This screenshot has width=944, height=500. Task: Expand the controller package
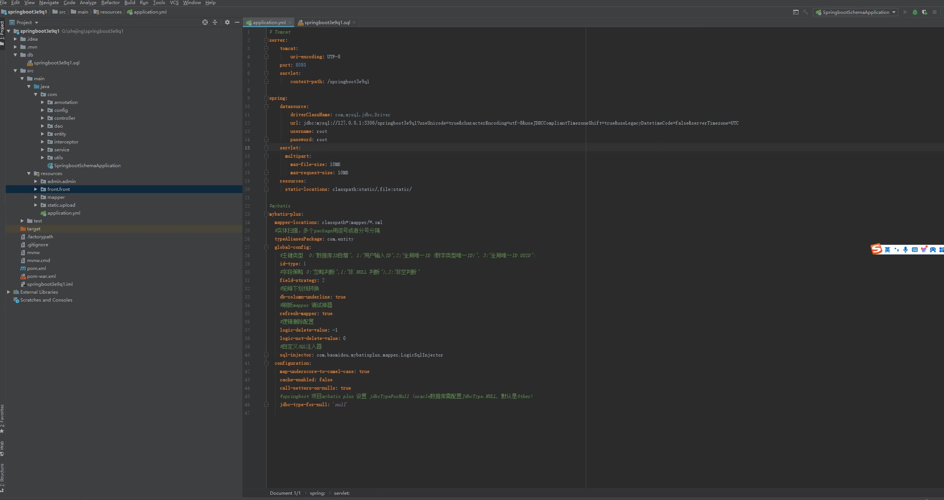coord(43,118)
